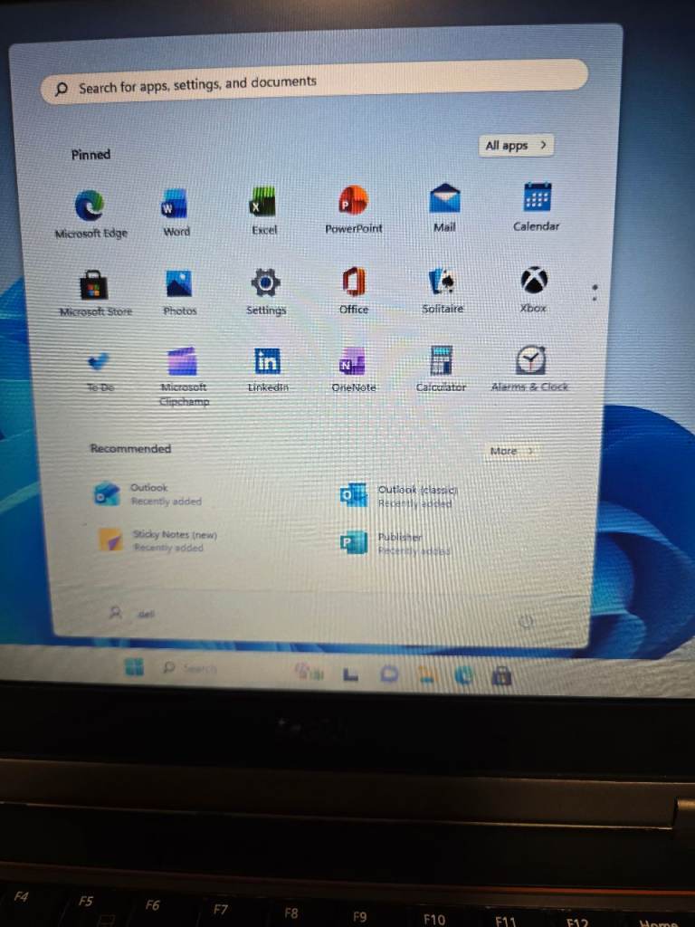Viewport: 695px width, 927px height.
Task: Expand More recommended items
Action: tap(512, 451)
